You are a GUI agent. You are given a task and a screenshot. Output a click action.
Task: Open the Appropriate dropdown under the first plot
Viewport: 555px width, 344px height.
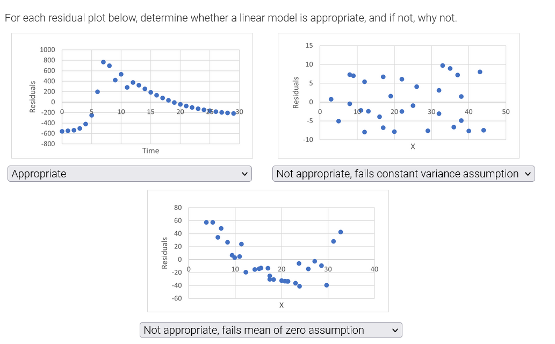tap(129, 174)
